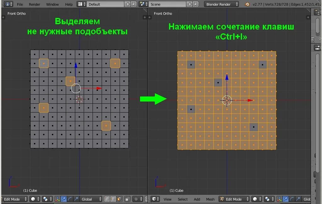Click the Scene name field
Screen dimensions: 322x204
167,4
